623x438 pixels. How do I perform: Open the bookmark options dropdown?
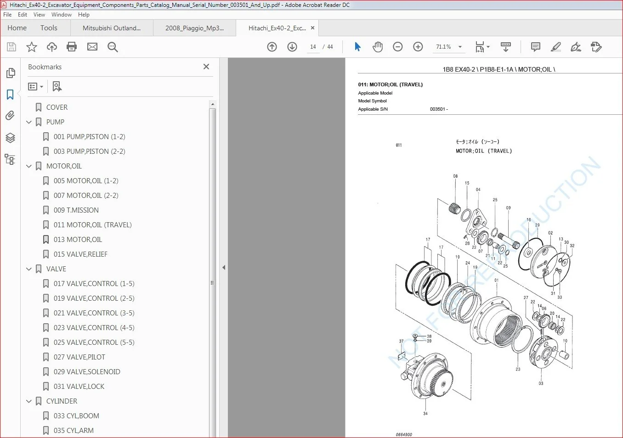[x=35, y=86]
